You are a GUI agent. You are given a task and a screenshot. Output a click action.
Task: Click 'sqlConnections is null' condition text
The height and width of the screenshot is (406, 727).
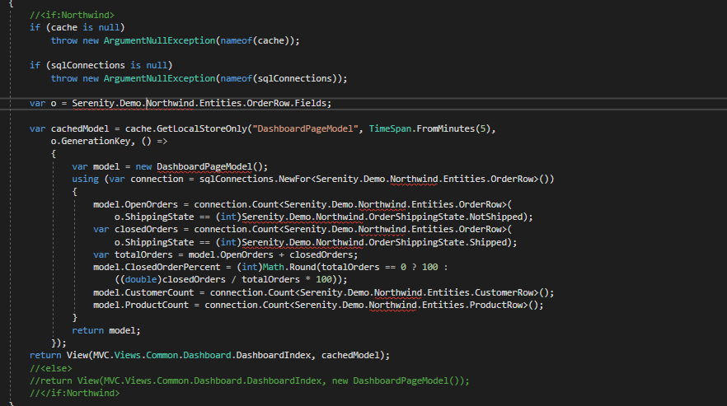[109, 65]
